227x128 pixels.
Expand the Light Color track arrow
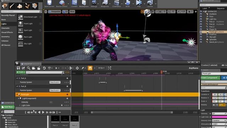[20, 105]
